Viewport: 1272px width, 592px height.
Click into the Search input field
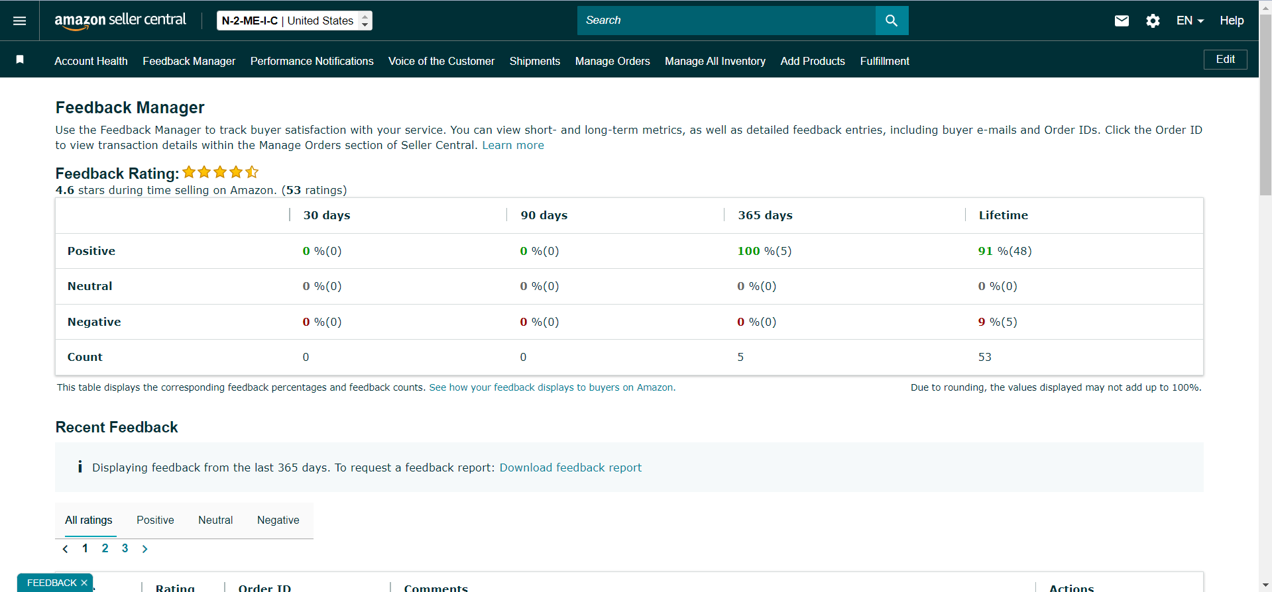(x=726, y=21)
